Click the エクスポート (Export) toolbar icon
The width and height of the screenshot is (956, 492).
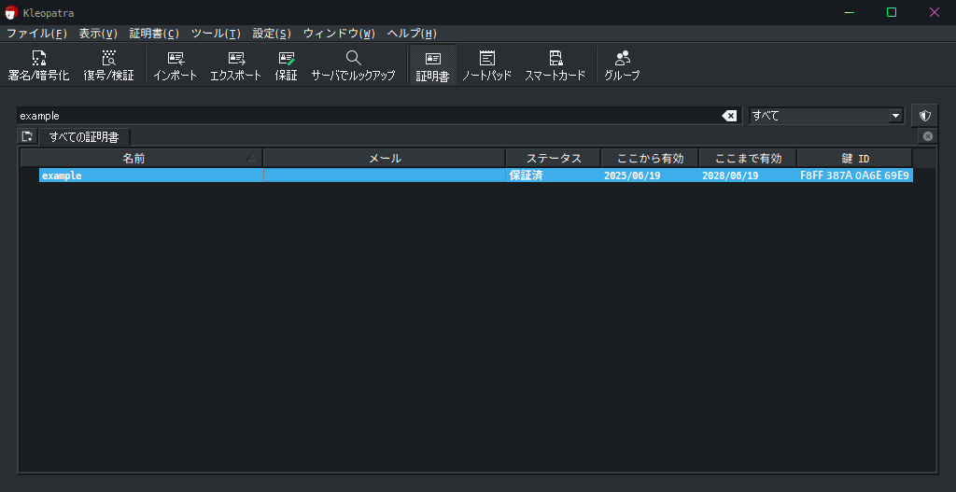point(236,66)
